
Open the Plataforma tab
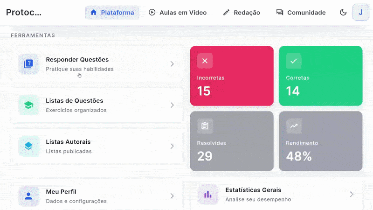(x=112, y=13)
